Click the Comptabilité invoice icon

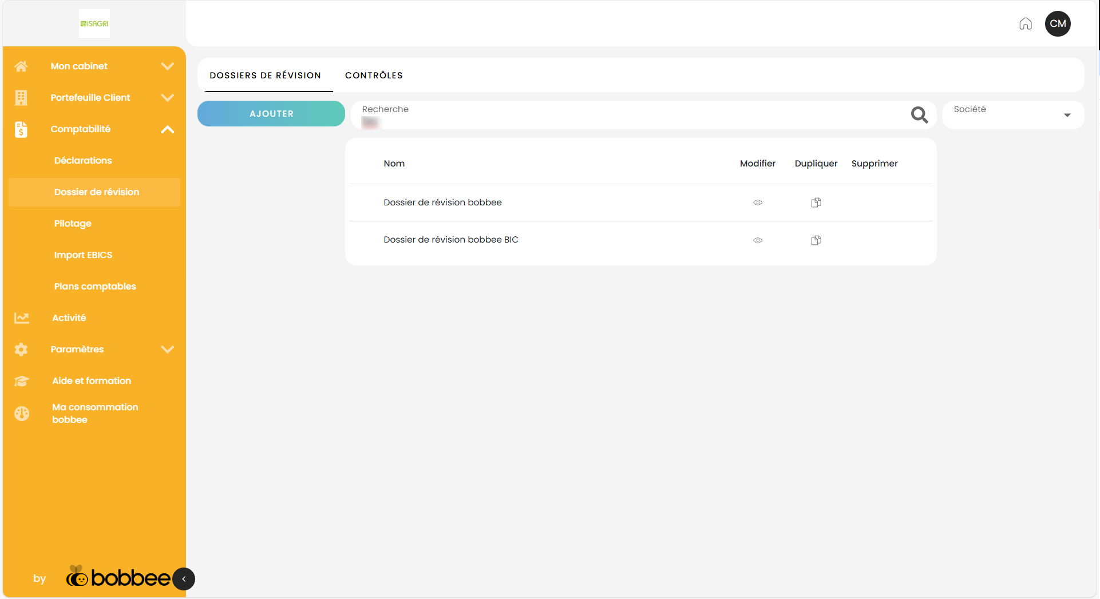[x=21, y=129]
